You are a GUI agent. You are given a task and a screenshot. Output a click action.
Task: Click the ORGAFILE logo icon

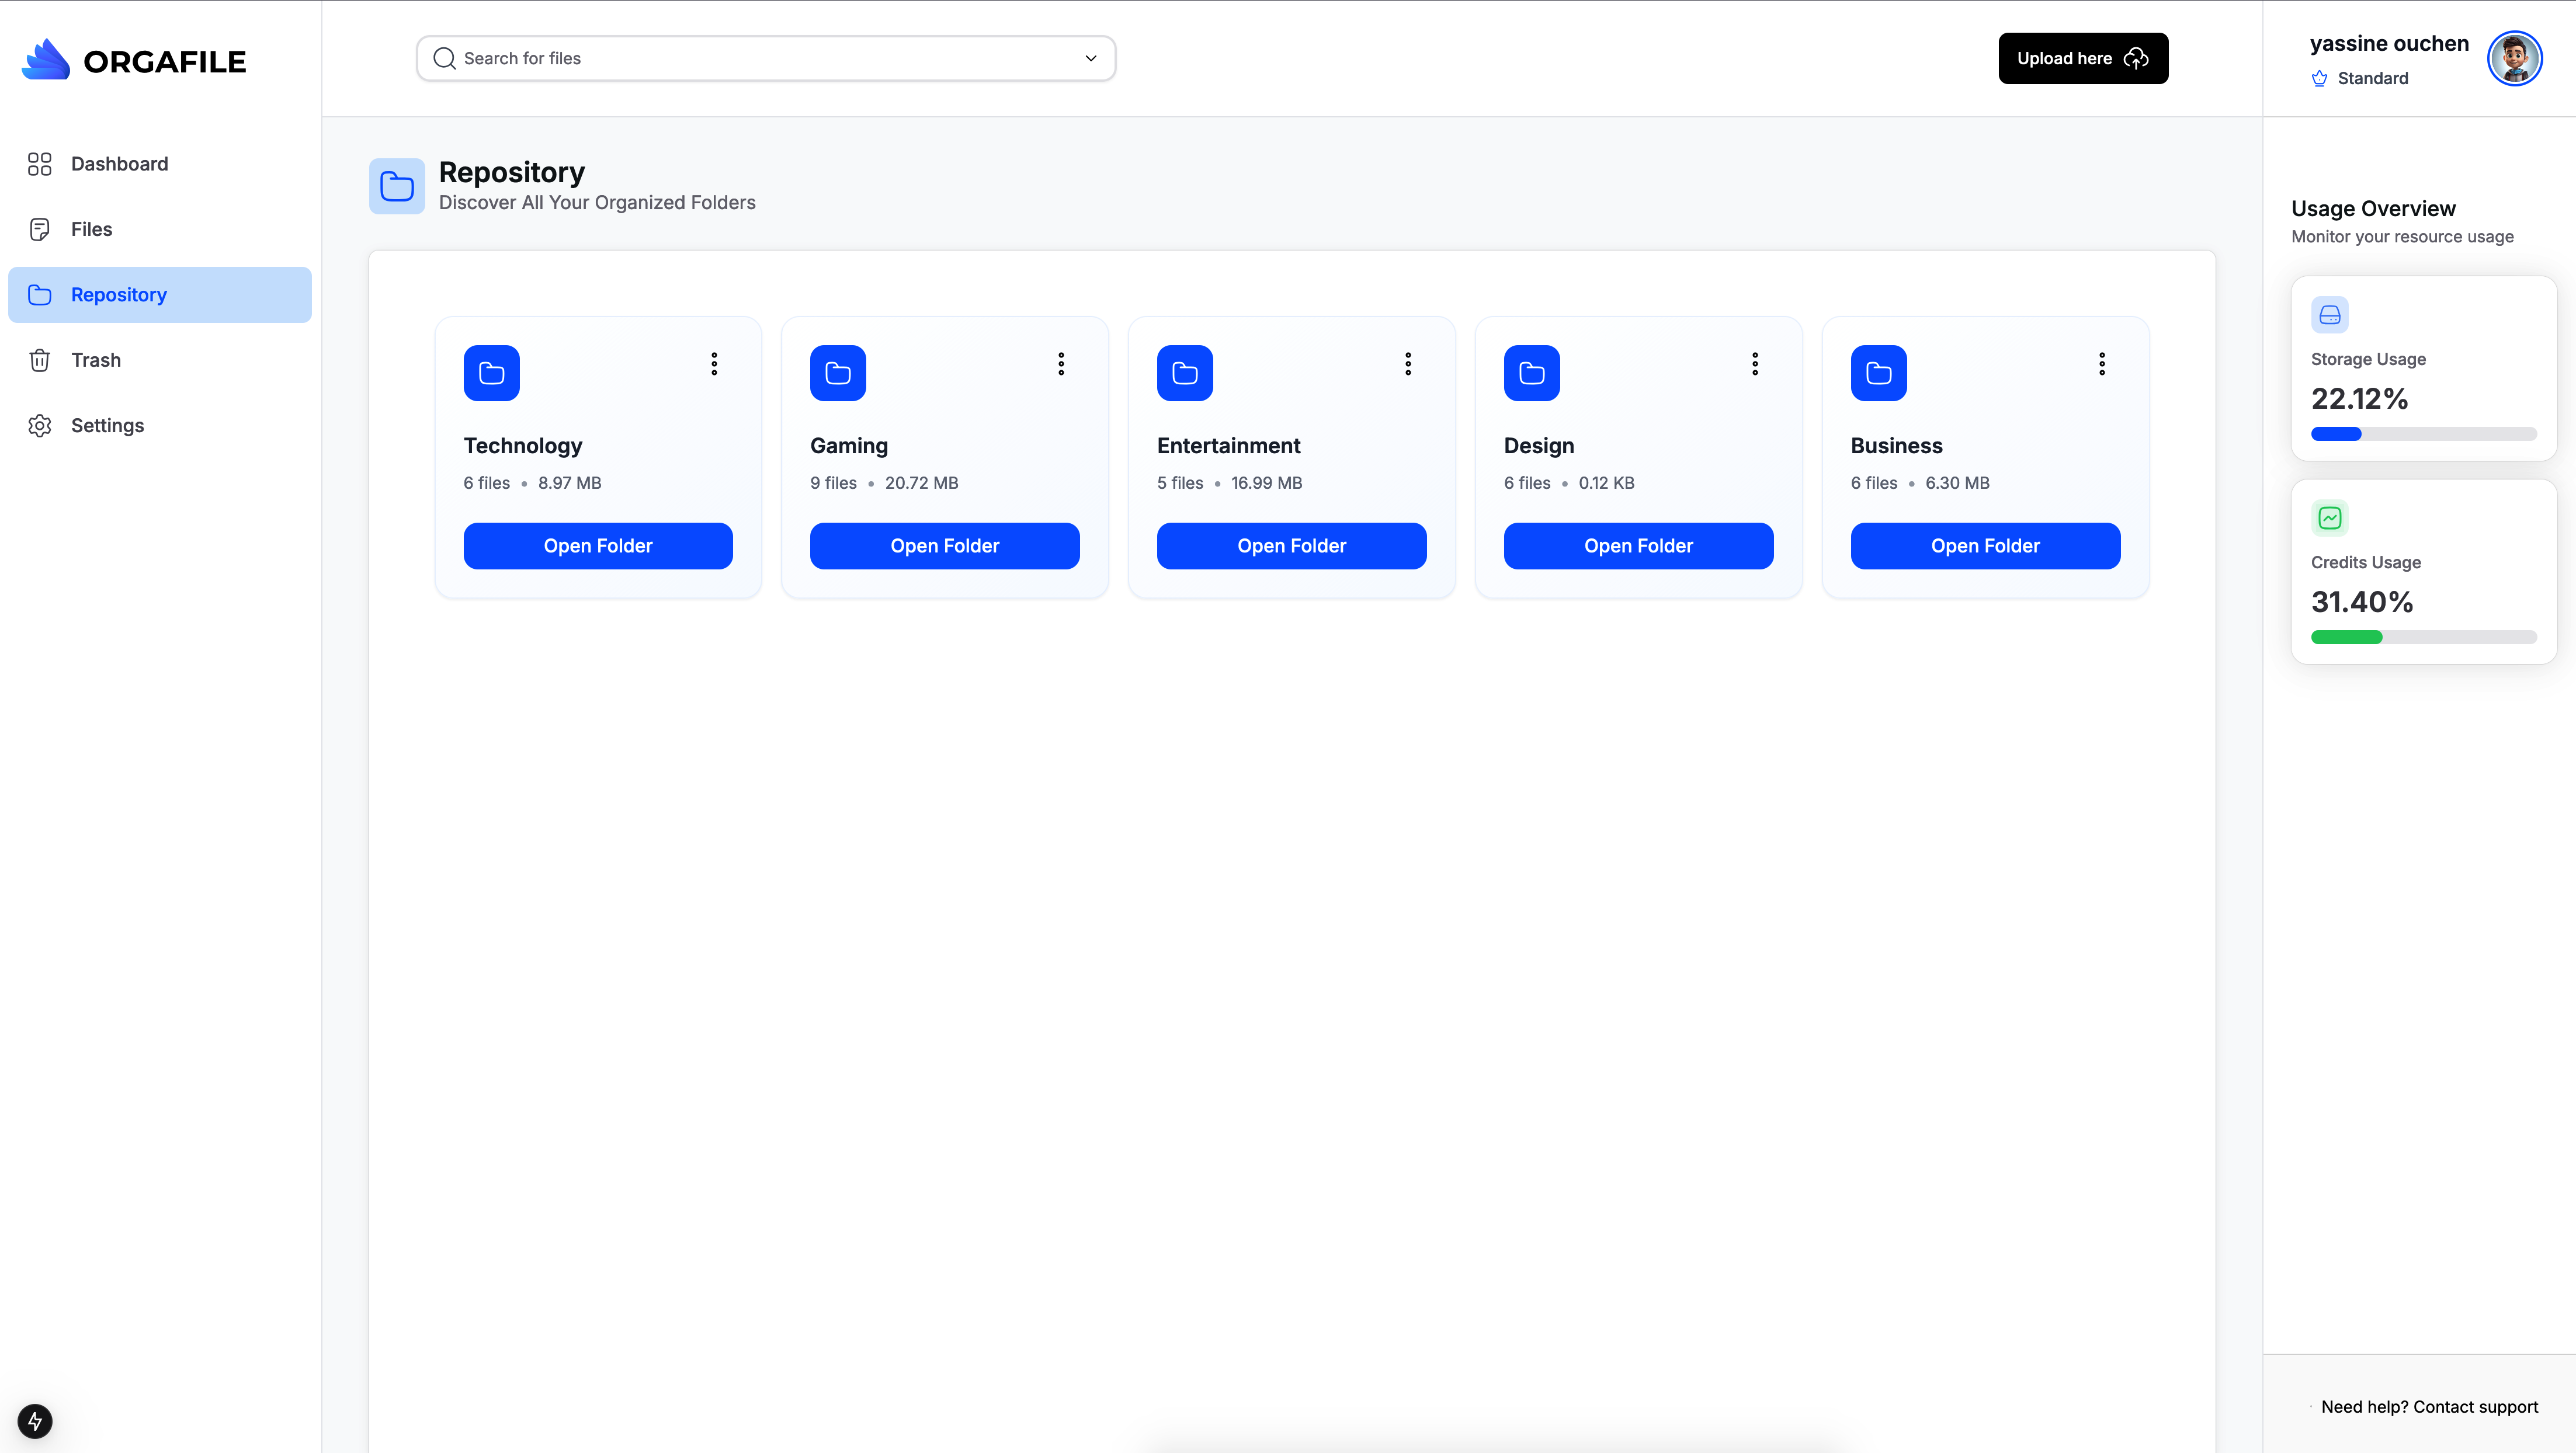(46, 60)
